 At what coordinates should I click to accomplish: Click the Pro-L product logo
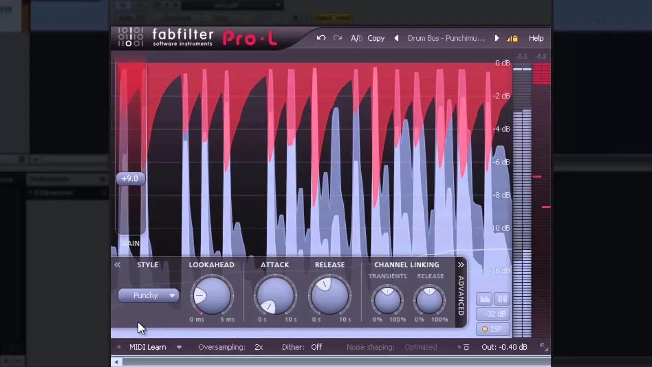pyautogui.click(x=250, y=38)
